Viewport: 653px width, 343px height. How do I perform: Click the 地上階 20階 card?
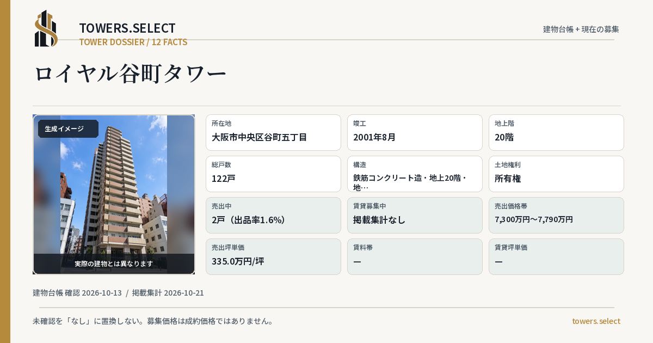[556, 132]
